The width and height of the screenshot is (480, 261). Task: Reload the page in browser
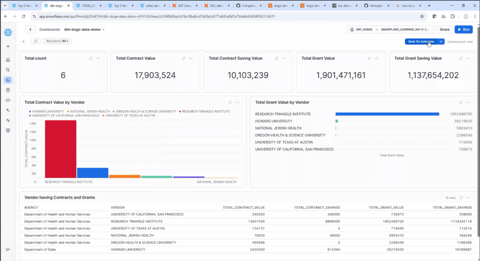coord(23,16)
